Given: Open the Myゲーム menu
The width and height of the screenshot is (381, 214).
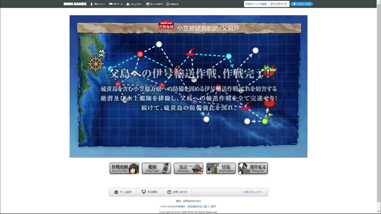Looking at the screenshot, I should (x=116, y=4).
